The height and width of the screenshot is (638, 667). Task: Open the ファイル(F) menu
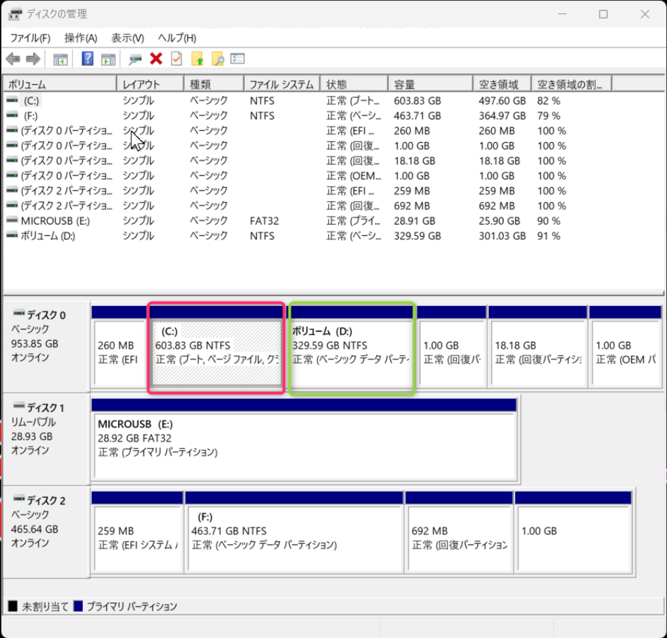[x=30, y=38]
